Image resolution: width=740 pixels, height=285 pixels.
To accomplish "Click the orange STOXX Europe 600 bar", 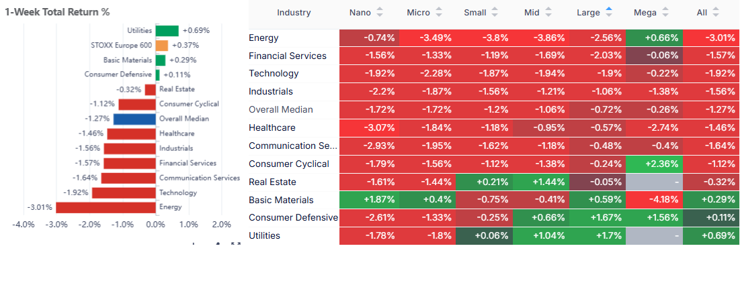I will coord(161,46).
